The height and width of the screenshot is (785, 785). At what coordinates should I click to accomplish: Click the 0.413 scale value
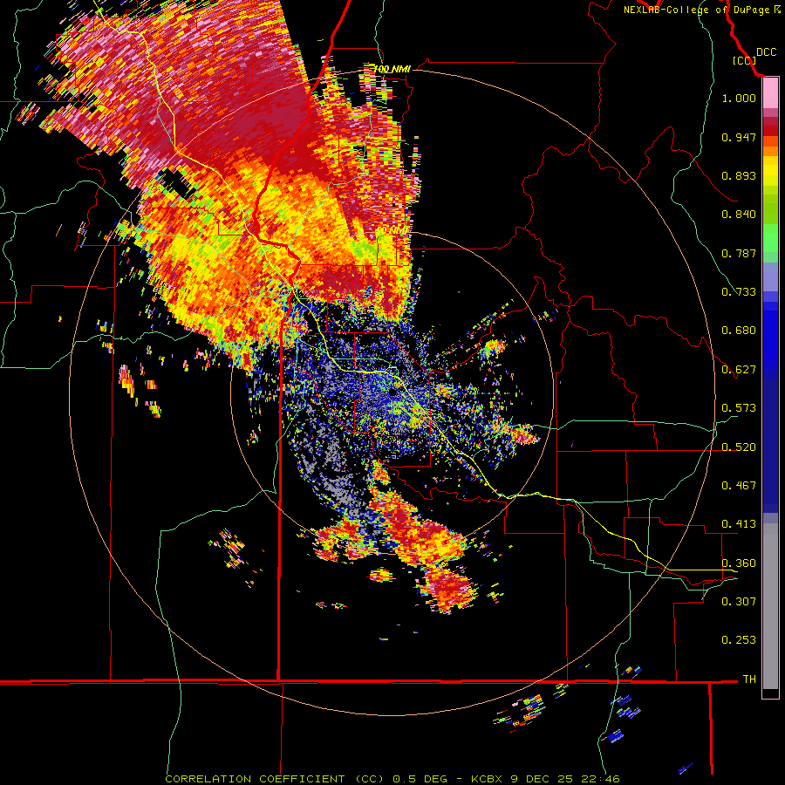point(739,524)
